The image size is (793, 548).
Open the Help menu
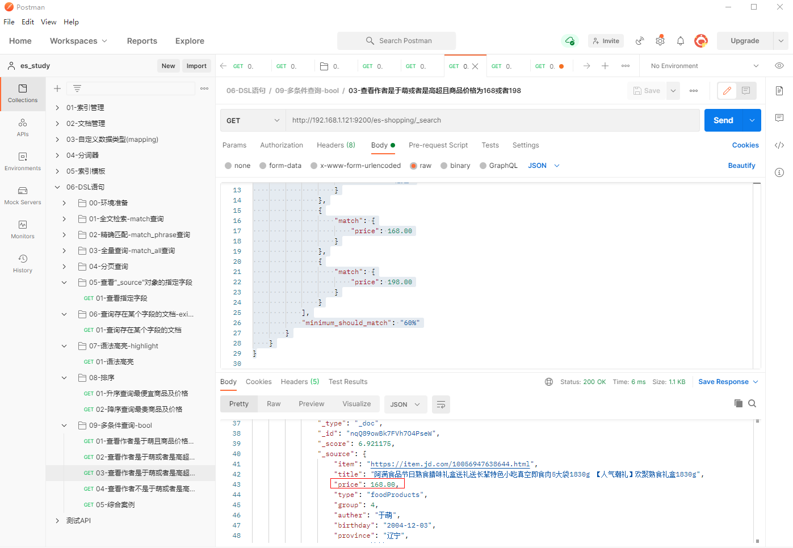click(71, 22)
